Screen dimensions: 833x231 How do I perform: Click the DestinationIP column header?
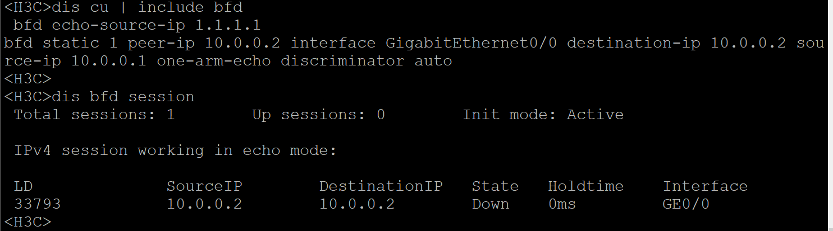(381, 186)
